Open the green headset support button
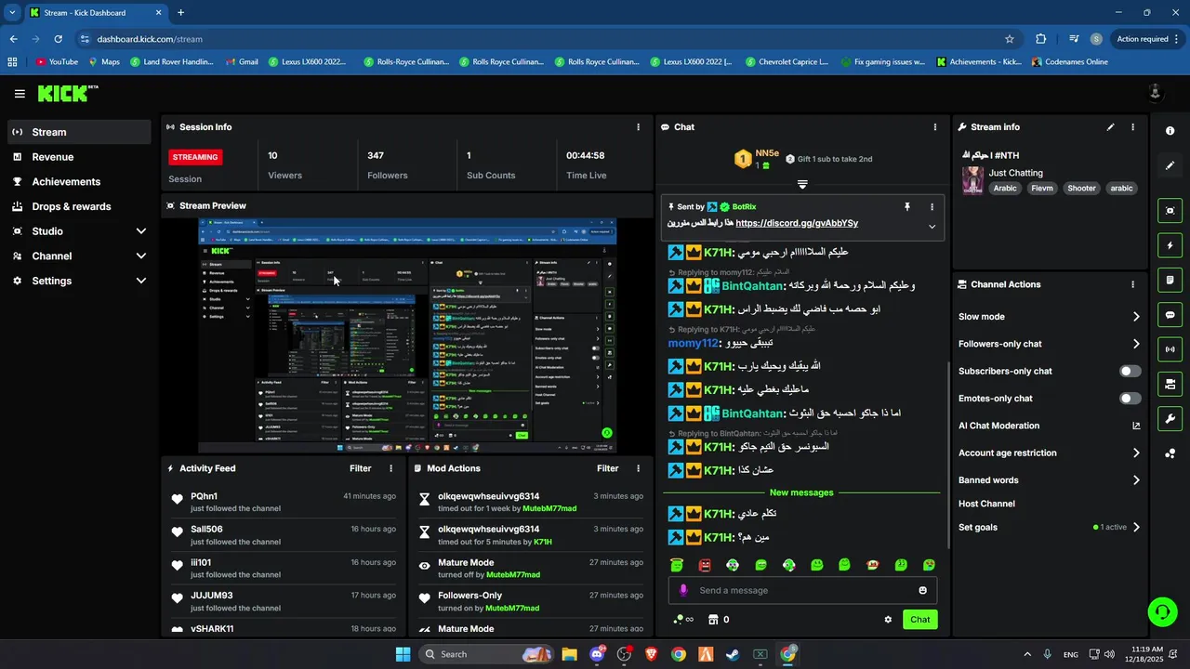Image resolution: width=1190 pixels, height=669 pixels. point(1162,611)
